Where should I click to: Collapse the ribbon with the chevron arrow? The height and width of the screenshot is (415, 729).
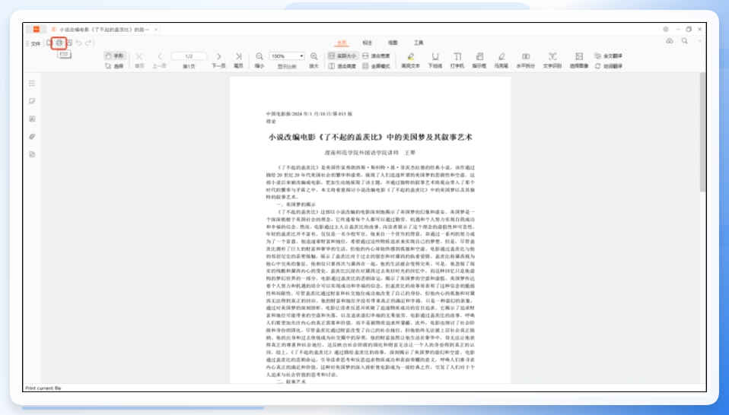click(x=700, y=41)
